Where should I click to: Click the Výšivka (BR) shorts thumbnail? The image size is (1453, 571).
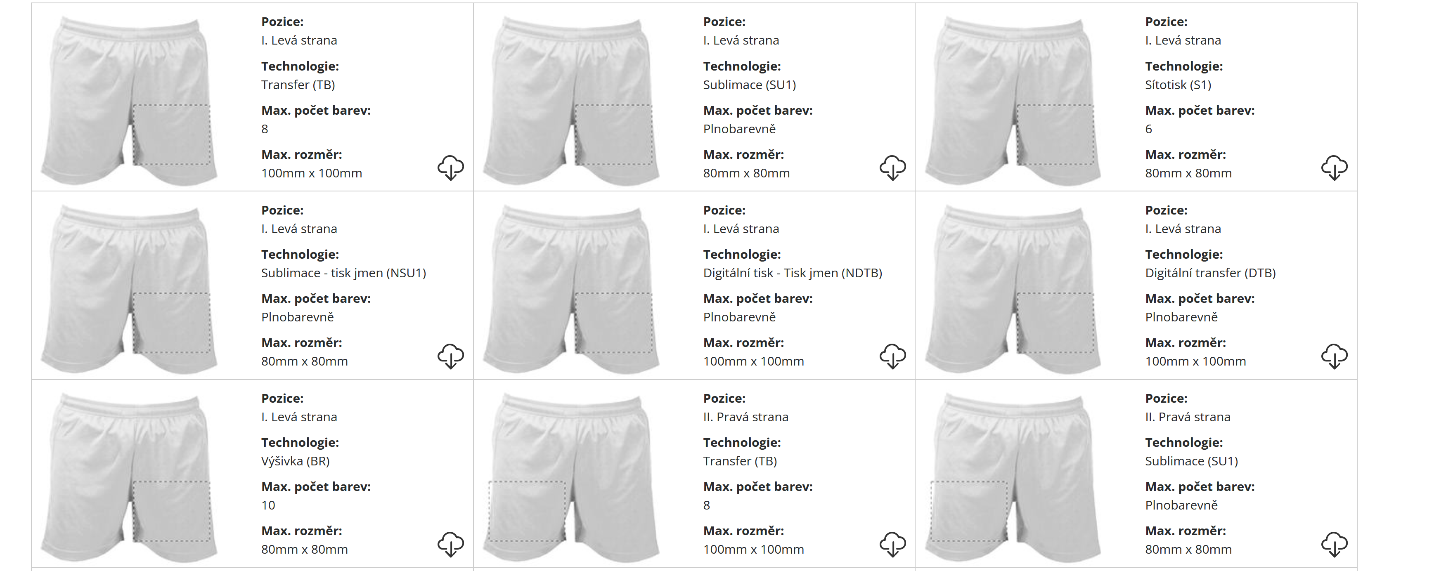tap(129, 476)
